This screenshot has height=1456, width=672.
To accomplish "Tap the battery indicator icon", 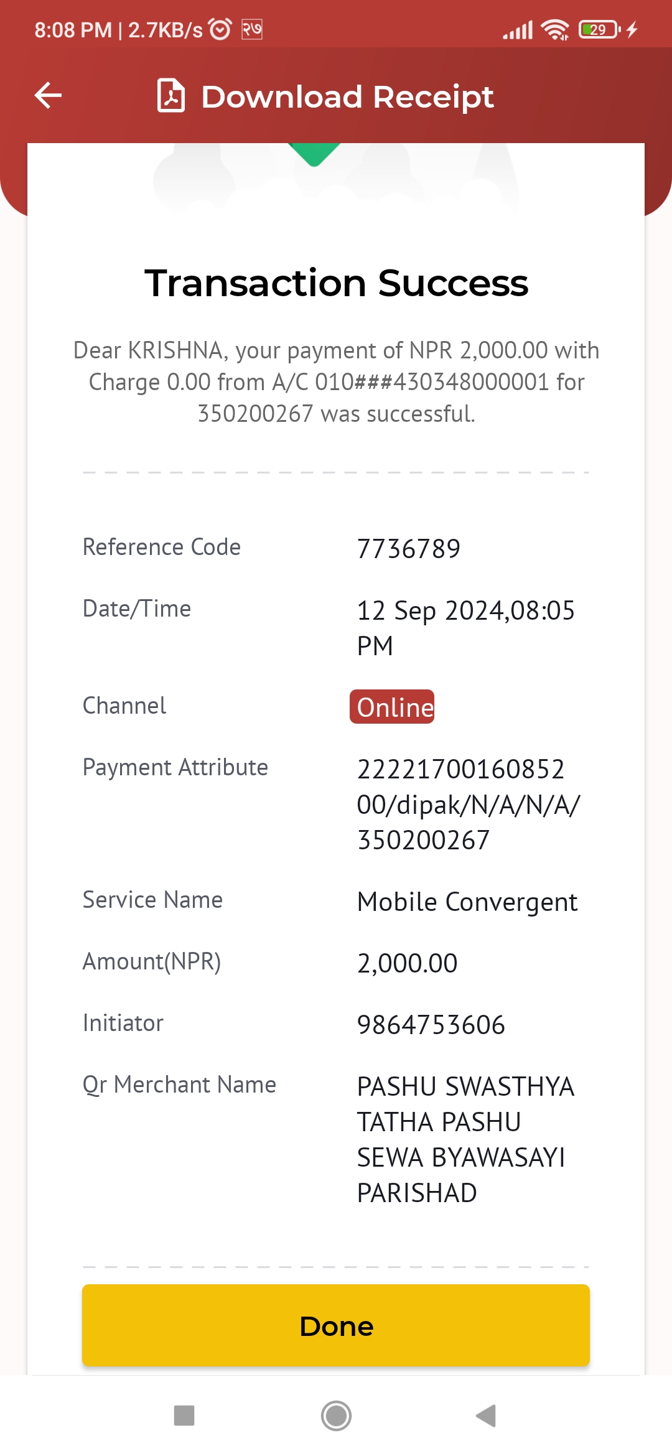I will click(x=599, y=29).
